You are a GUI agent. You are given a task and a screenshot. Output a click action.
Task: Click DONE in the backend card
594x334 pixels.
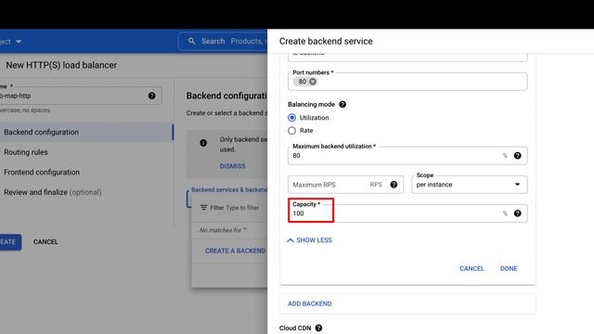coord(509,268)
